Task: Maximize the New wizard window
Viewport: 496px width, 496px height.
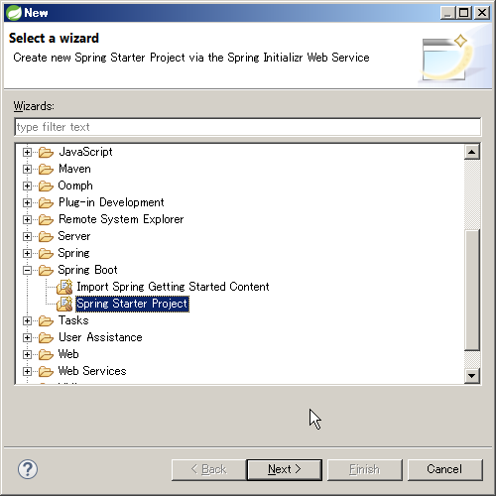Action: click(464, 13)
